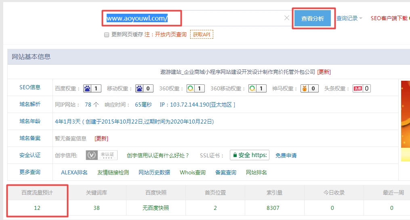Expand the 查询记录 dropdown
Screen dimensions: 410x220
pyautogui.click(x=349, y=18)
